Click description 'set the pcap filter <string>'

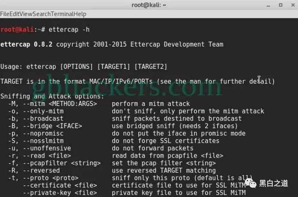tap(164, 163)
